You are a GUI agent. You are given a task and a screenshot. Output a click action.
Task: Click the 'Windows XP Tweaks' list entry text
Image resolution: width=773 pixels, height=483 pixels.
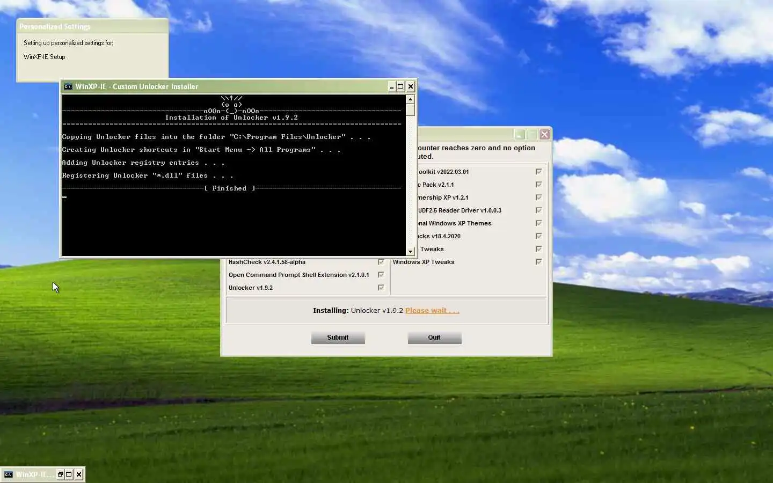[x=424, y=262]
